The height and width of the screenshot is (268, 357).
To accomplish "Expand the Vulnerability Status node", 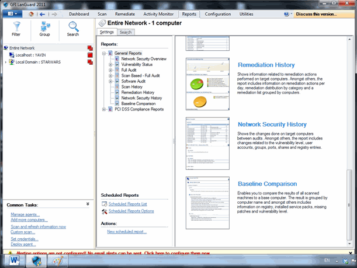I will [x=110, y=65].
